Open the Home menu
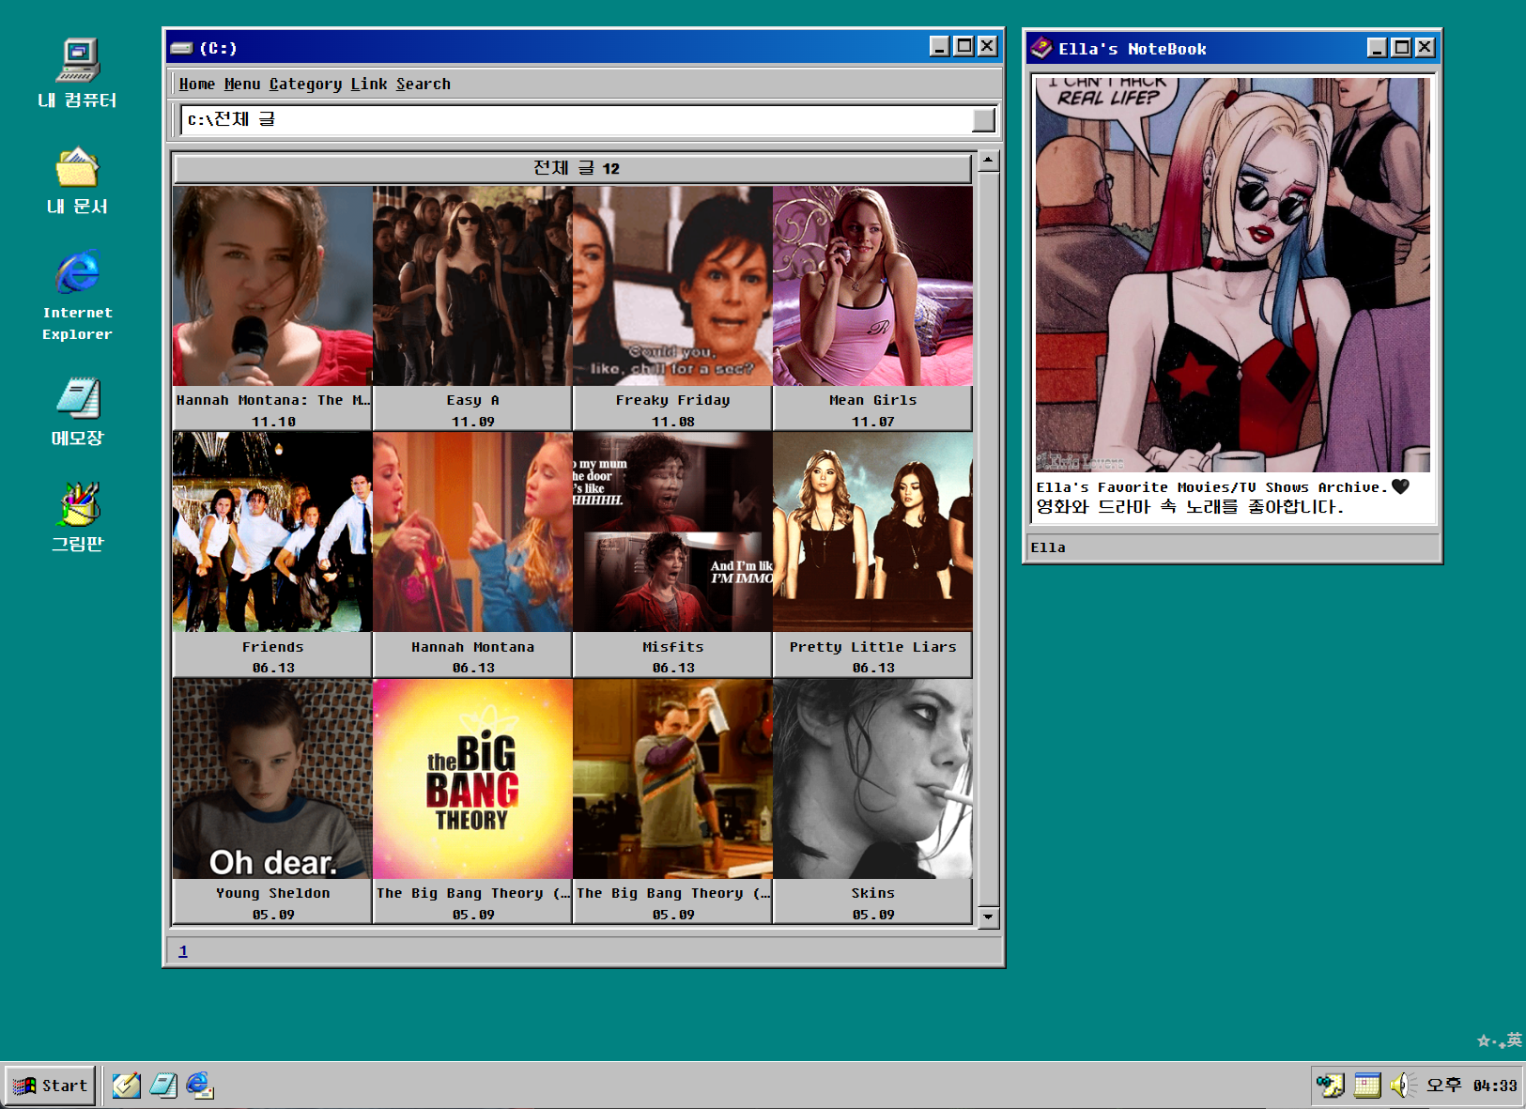1526x1109 pixels. pos(197,84)
